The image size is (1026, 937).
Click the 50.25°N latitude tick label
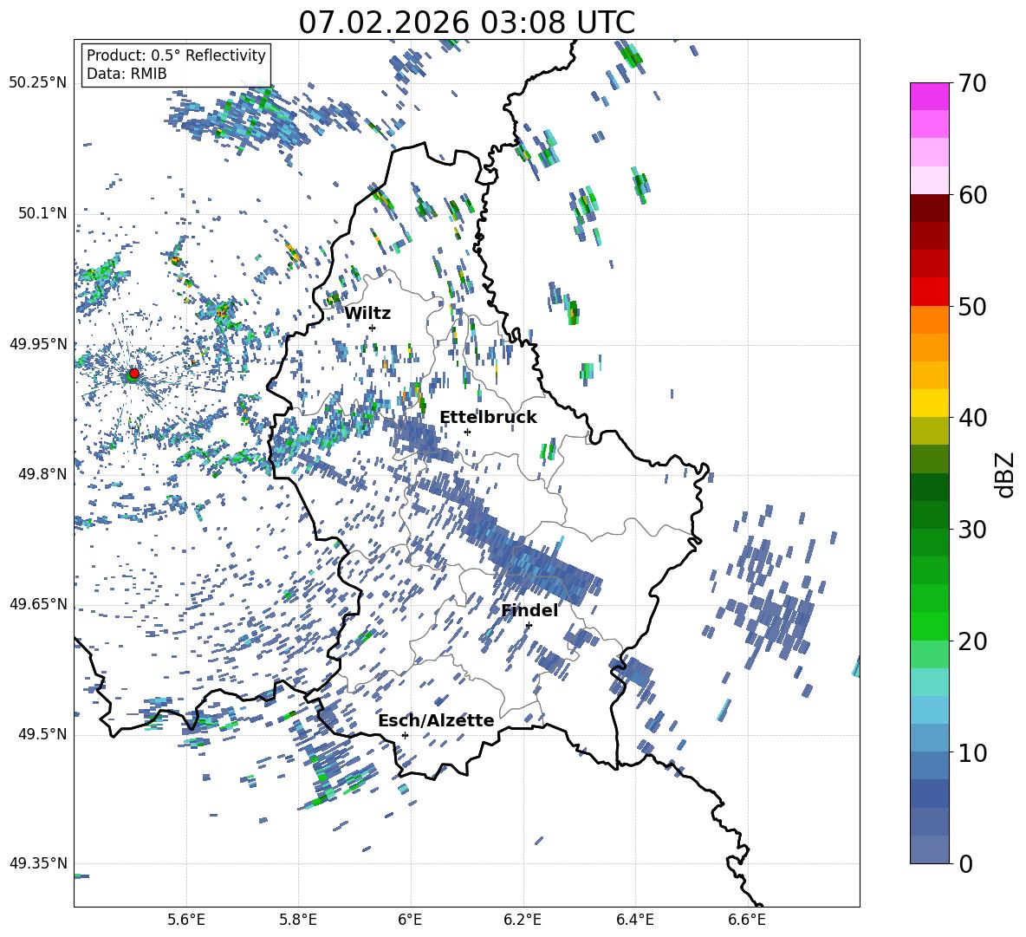tap(37, 83)
